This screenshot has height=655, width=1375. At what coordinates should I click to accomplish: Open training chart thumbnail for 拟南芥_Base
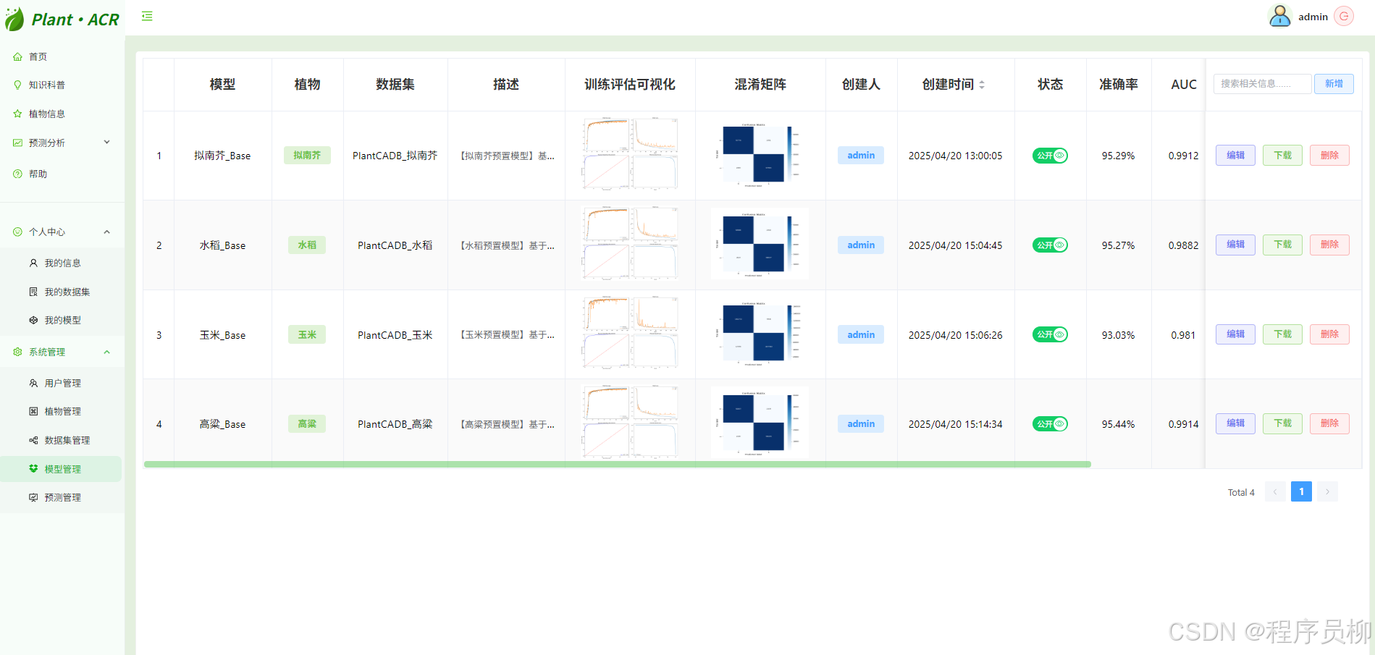630,154
